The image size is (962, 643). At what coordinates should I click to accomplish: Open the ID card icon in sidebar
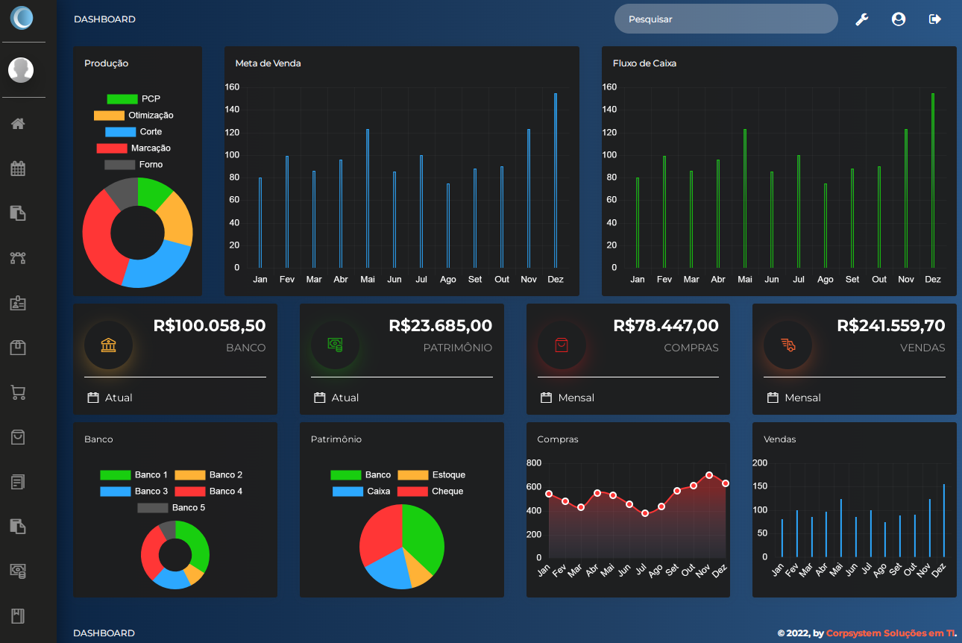pos(18,303)
